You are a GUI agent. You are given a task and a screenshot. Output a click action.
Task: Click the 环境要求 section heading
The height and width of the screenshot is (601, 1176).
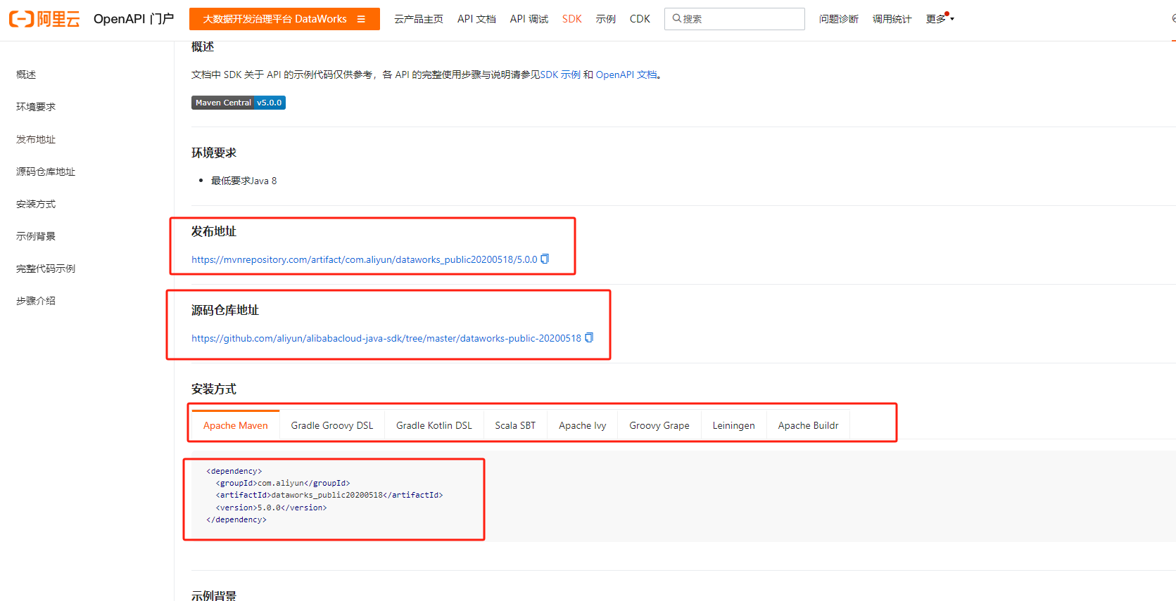214,153
